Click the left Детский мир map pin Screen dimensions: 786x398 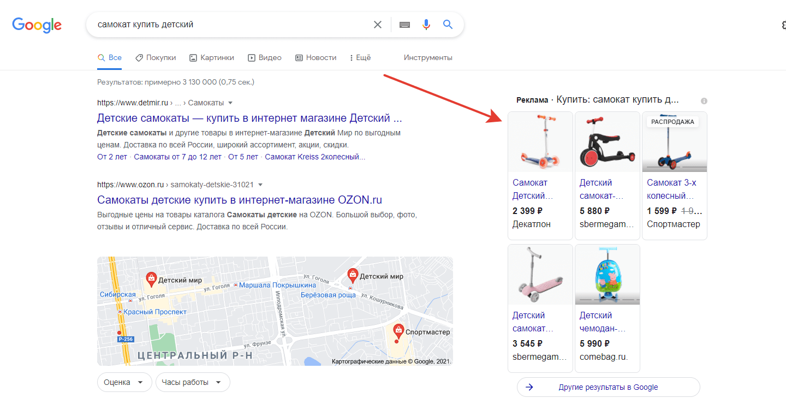pyautogui.click(x=151, y=280)
